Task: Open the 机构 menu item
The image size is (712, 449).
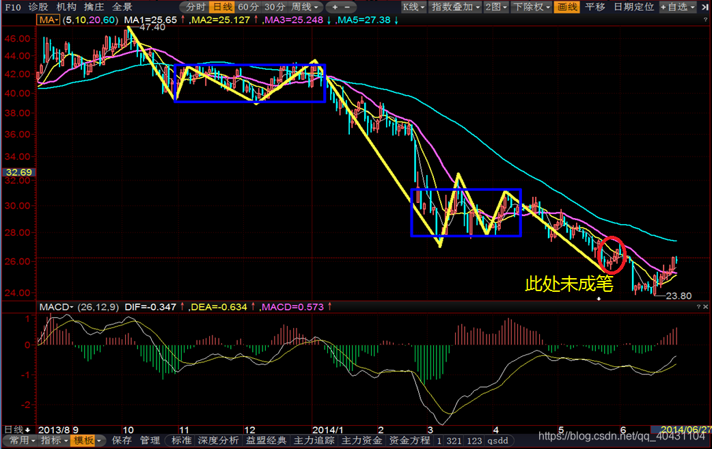Action: (x=66, y=7)
